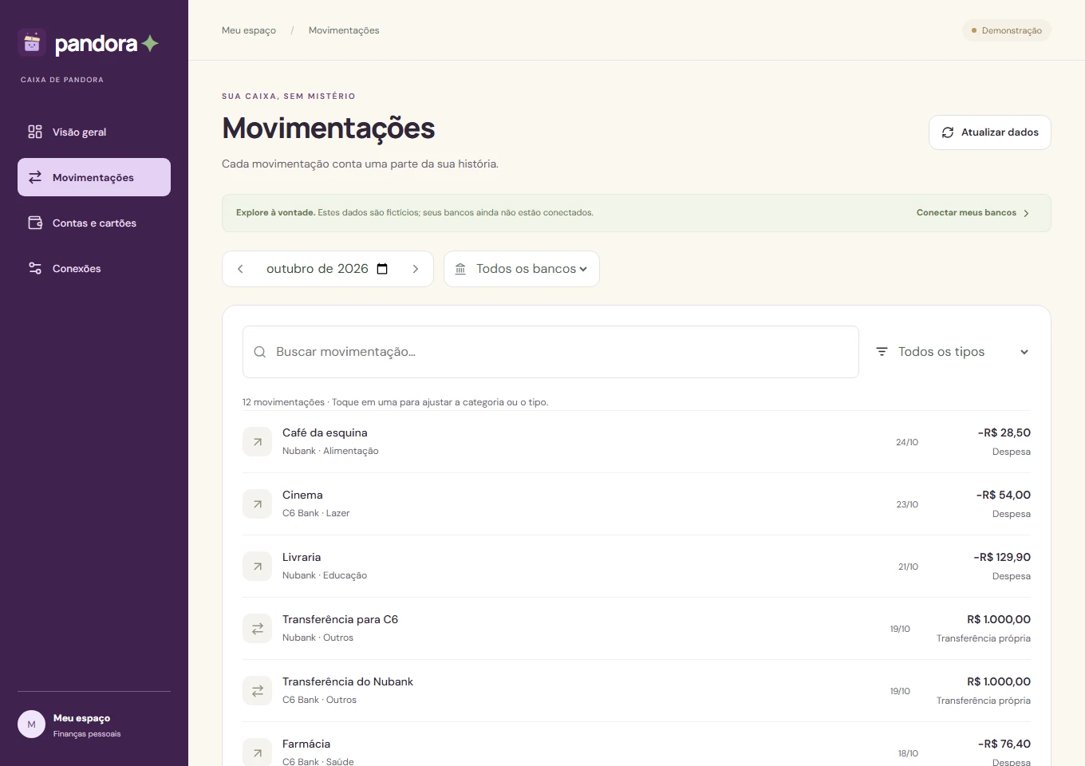Click Transferência própria under Transferência para C6
This screenshot has height=766, width=1085.
984,638
